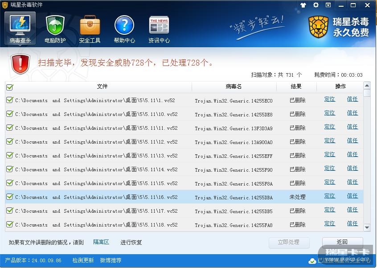The width and height of the screenshot is (377, 268).
Task: Click the lion icon in title bar
Action: (5, 5)
